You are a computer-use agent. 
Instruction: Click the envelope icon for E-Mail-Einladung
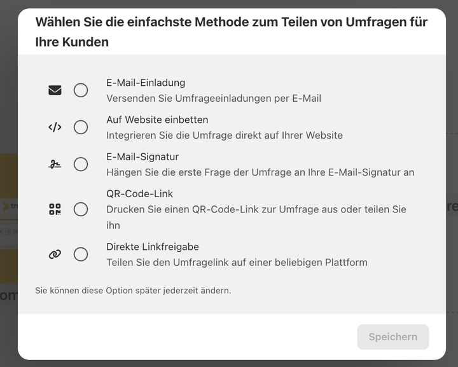point(55,90)
